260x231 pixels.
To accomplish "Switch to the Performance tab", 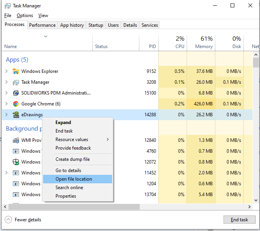I will (x=42, y=25).
